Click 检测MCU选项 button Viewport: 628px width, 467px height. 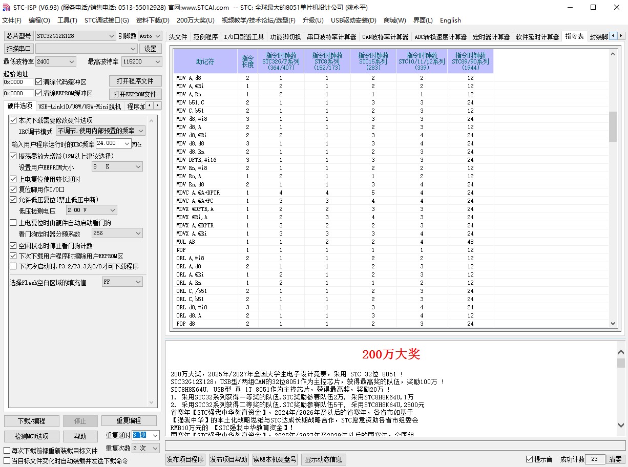[31, 436]
